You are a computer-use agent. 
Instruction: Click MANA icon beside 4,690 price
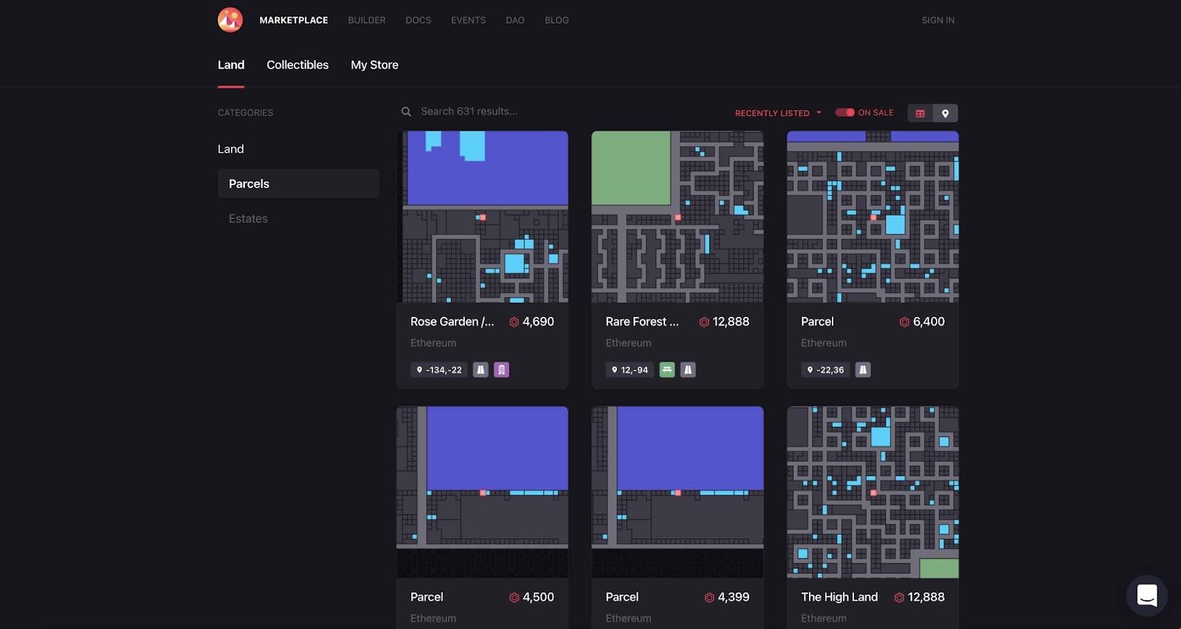pos(514,322)
